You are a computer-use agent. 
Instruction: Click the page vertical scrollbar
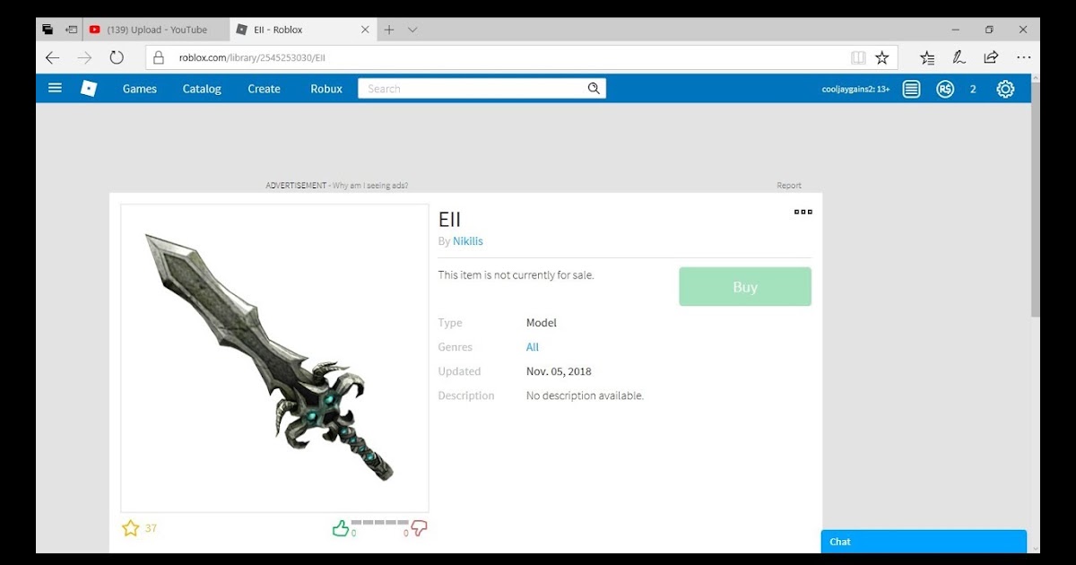(x=1035, y=197)
